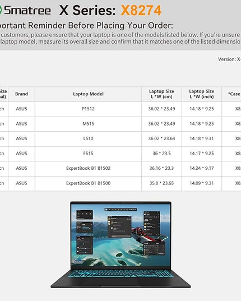Click ASUS brand in the B1500 row
This screenshot has width=241, height=301.
click(x=21, y=183)
